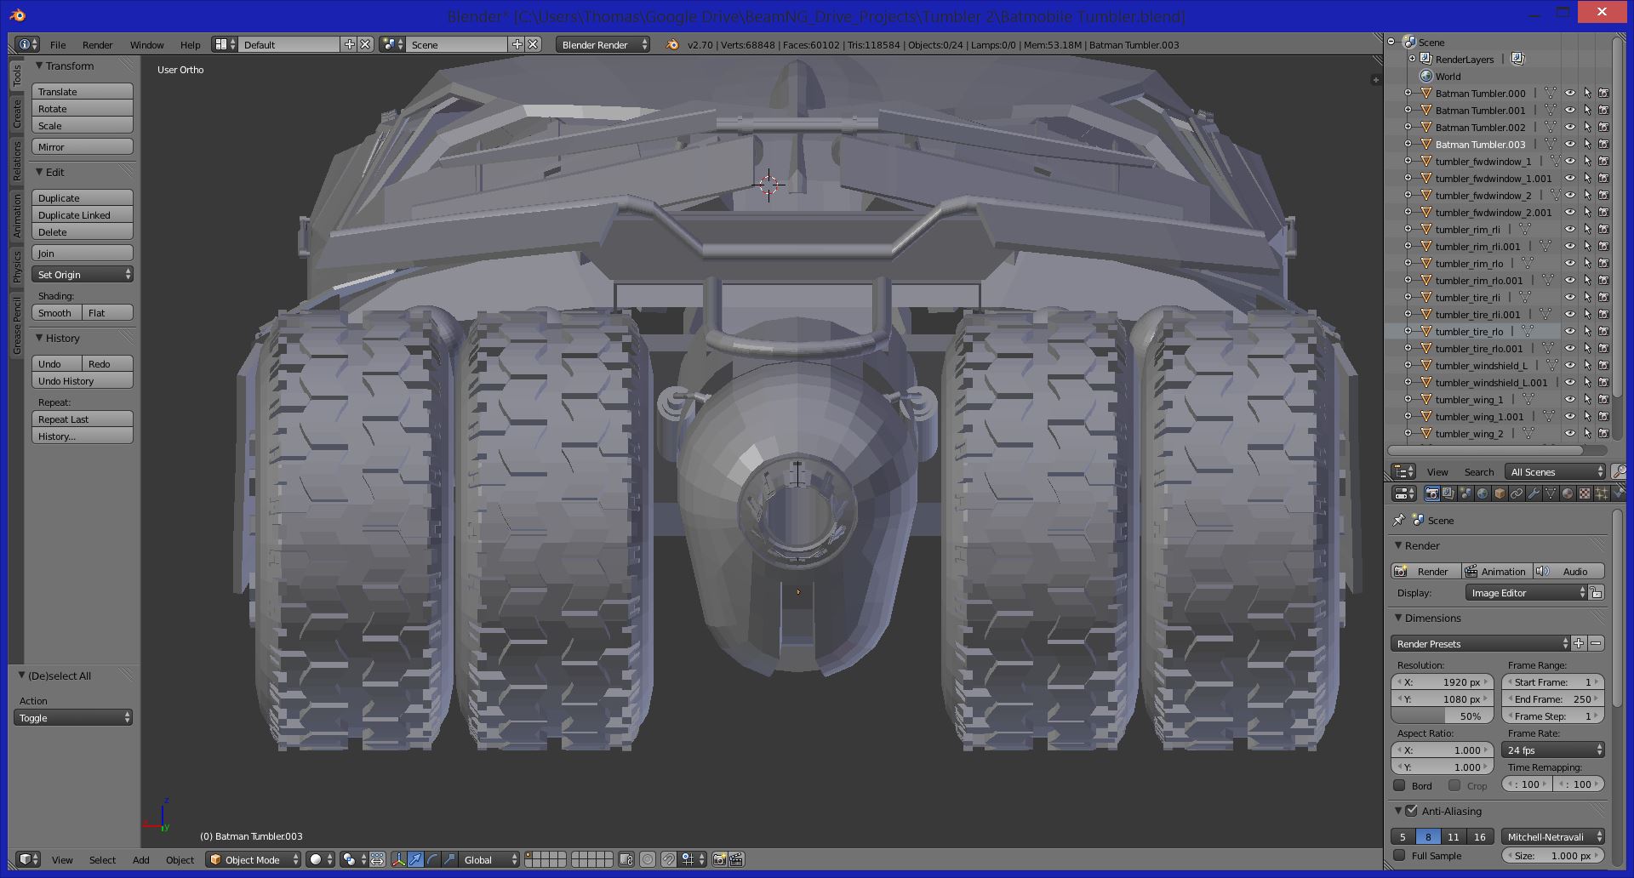Delete the Default screen layout with X icon
Image resolution: width=1634 pixels, height=878 pixels.
[365, 44]
